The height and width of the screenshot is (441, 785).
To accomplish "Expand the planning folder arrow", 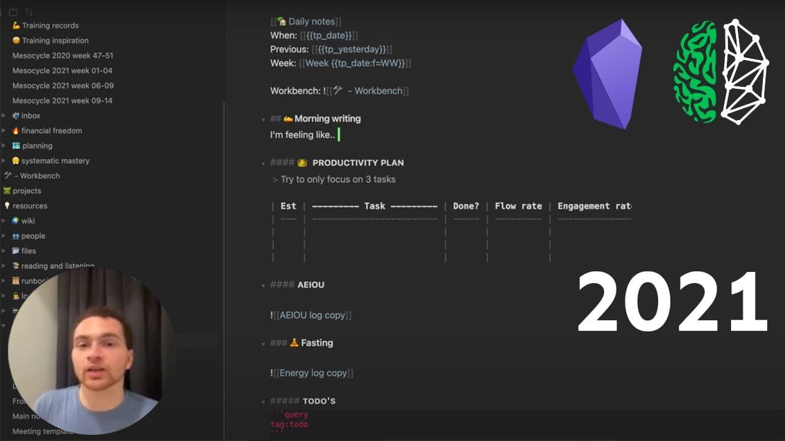I will pos(4,146).
